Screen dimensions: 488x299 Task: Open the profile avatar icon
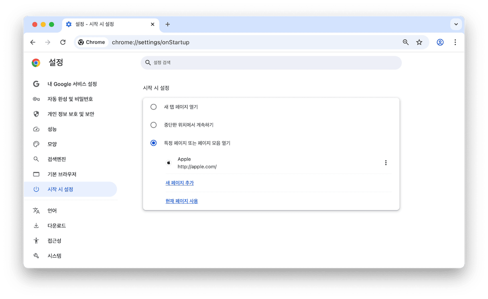[x=440, y=42]
